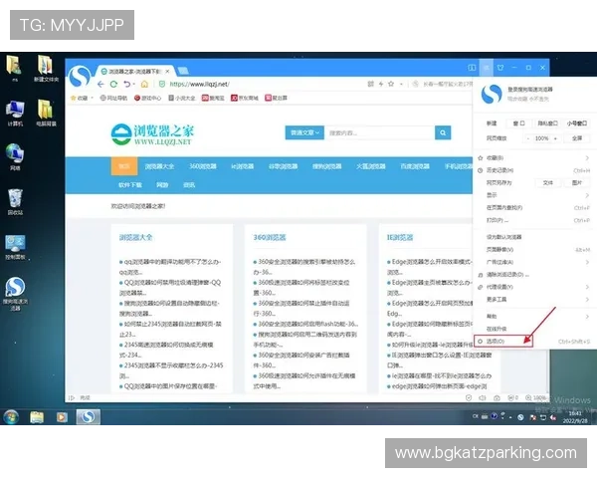Screen dimensions: 597x478
Task: Decrease page zoom with the minus button
Action: pos(527,138)
